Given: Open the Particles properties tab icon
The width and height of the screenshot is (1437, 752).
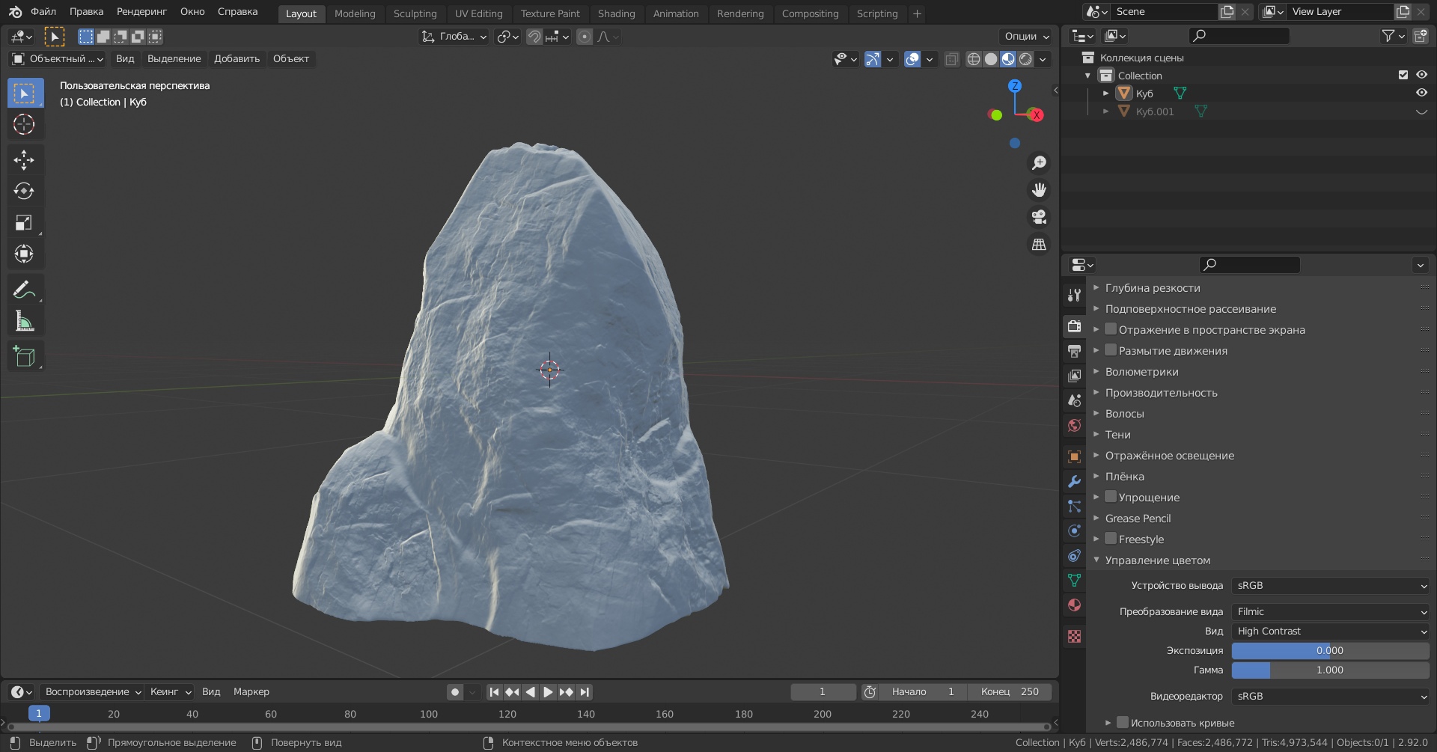Looking at the screenshot, I should (1074, 506).
